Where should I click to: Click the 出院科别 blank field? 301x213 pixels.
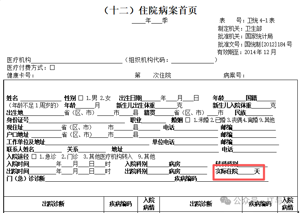point(158,172)
